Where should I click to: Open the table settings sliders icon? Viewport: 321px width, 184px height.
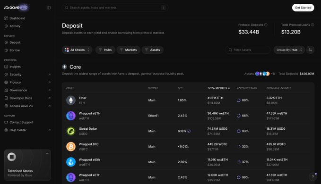(x=310, y=50)
